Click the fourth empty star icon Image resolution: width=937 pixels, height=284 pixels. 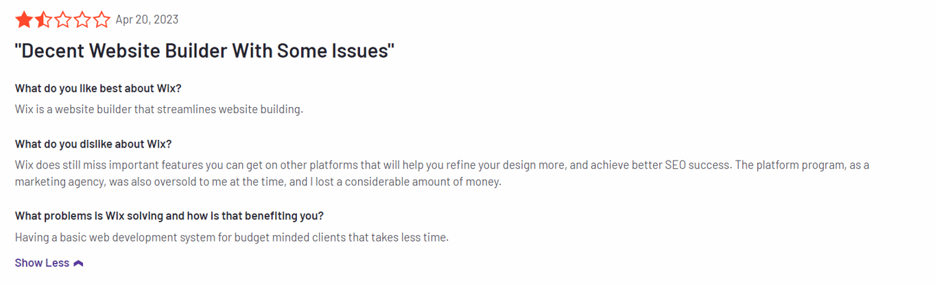(82, 19)
